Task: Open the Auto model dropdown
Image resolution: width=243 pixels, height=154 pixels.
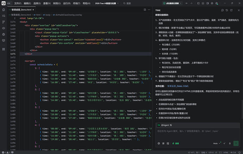Action: click(x=217, y=143)
